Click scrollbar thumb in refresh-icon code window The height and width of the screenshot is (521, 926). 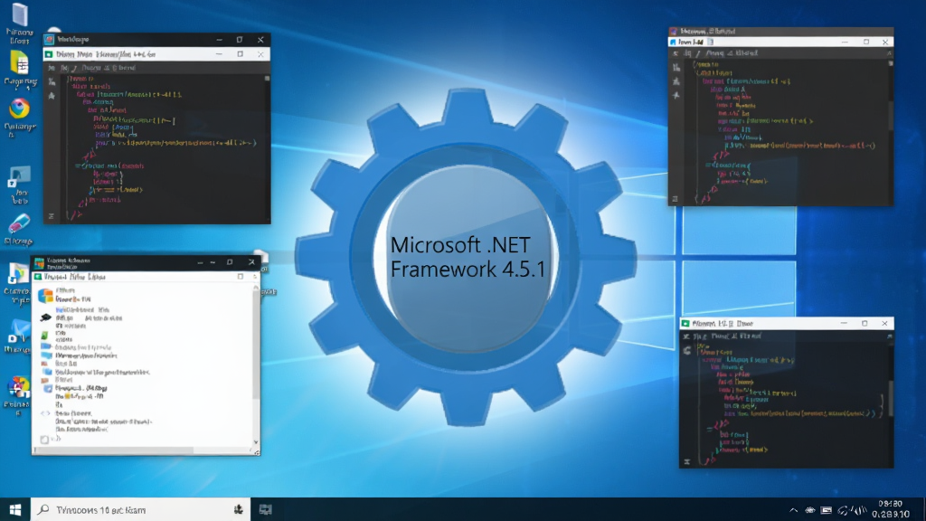pos(891,397)
